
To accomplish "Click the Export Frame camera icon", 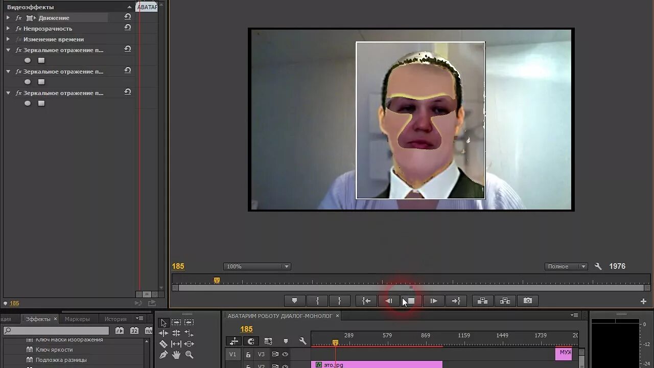I will [527, 301].
